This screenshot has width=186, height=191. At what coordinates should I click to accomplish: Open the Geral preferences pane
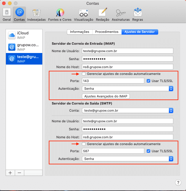pos(7,15)
